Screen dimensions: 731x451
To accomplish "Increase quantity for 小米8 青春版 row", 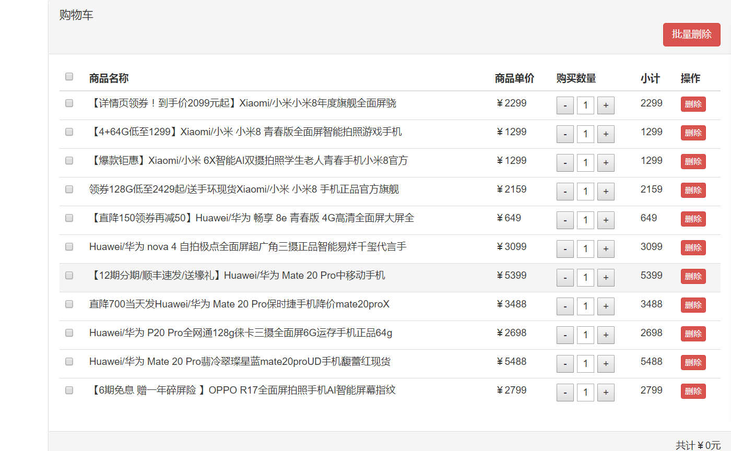I will [606, 134].
